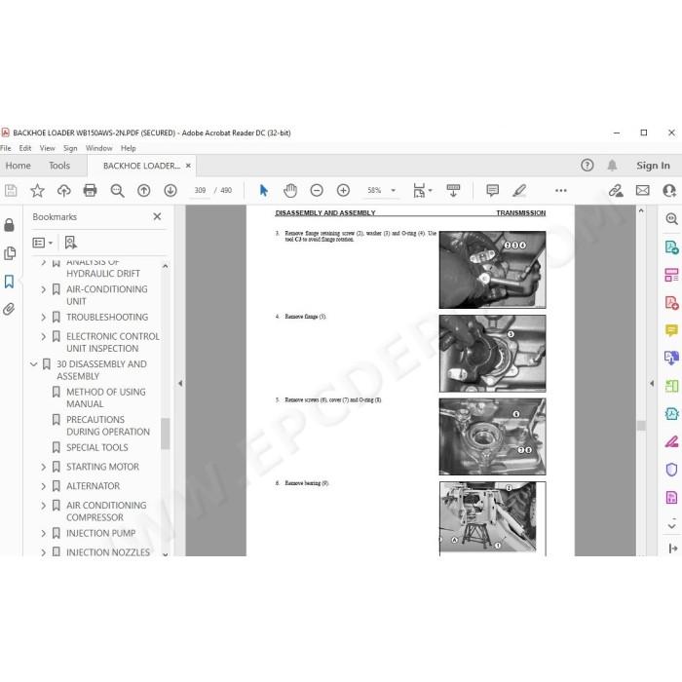Switch to the Home tab
Image resolution: width=682 pixels, height=682 pixels.
[19, 166]
